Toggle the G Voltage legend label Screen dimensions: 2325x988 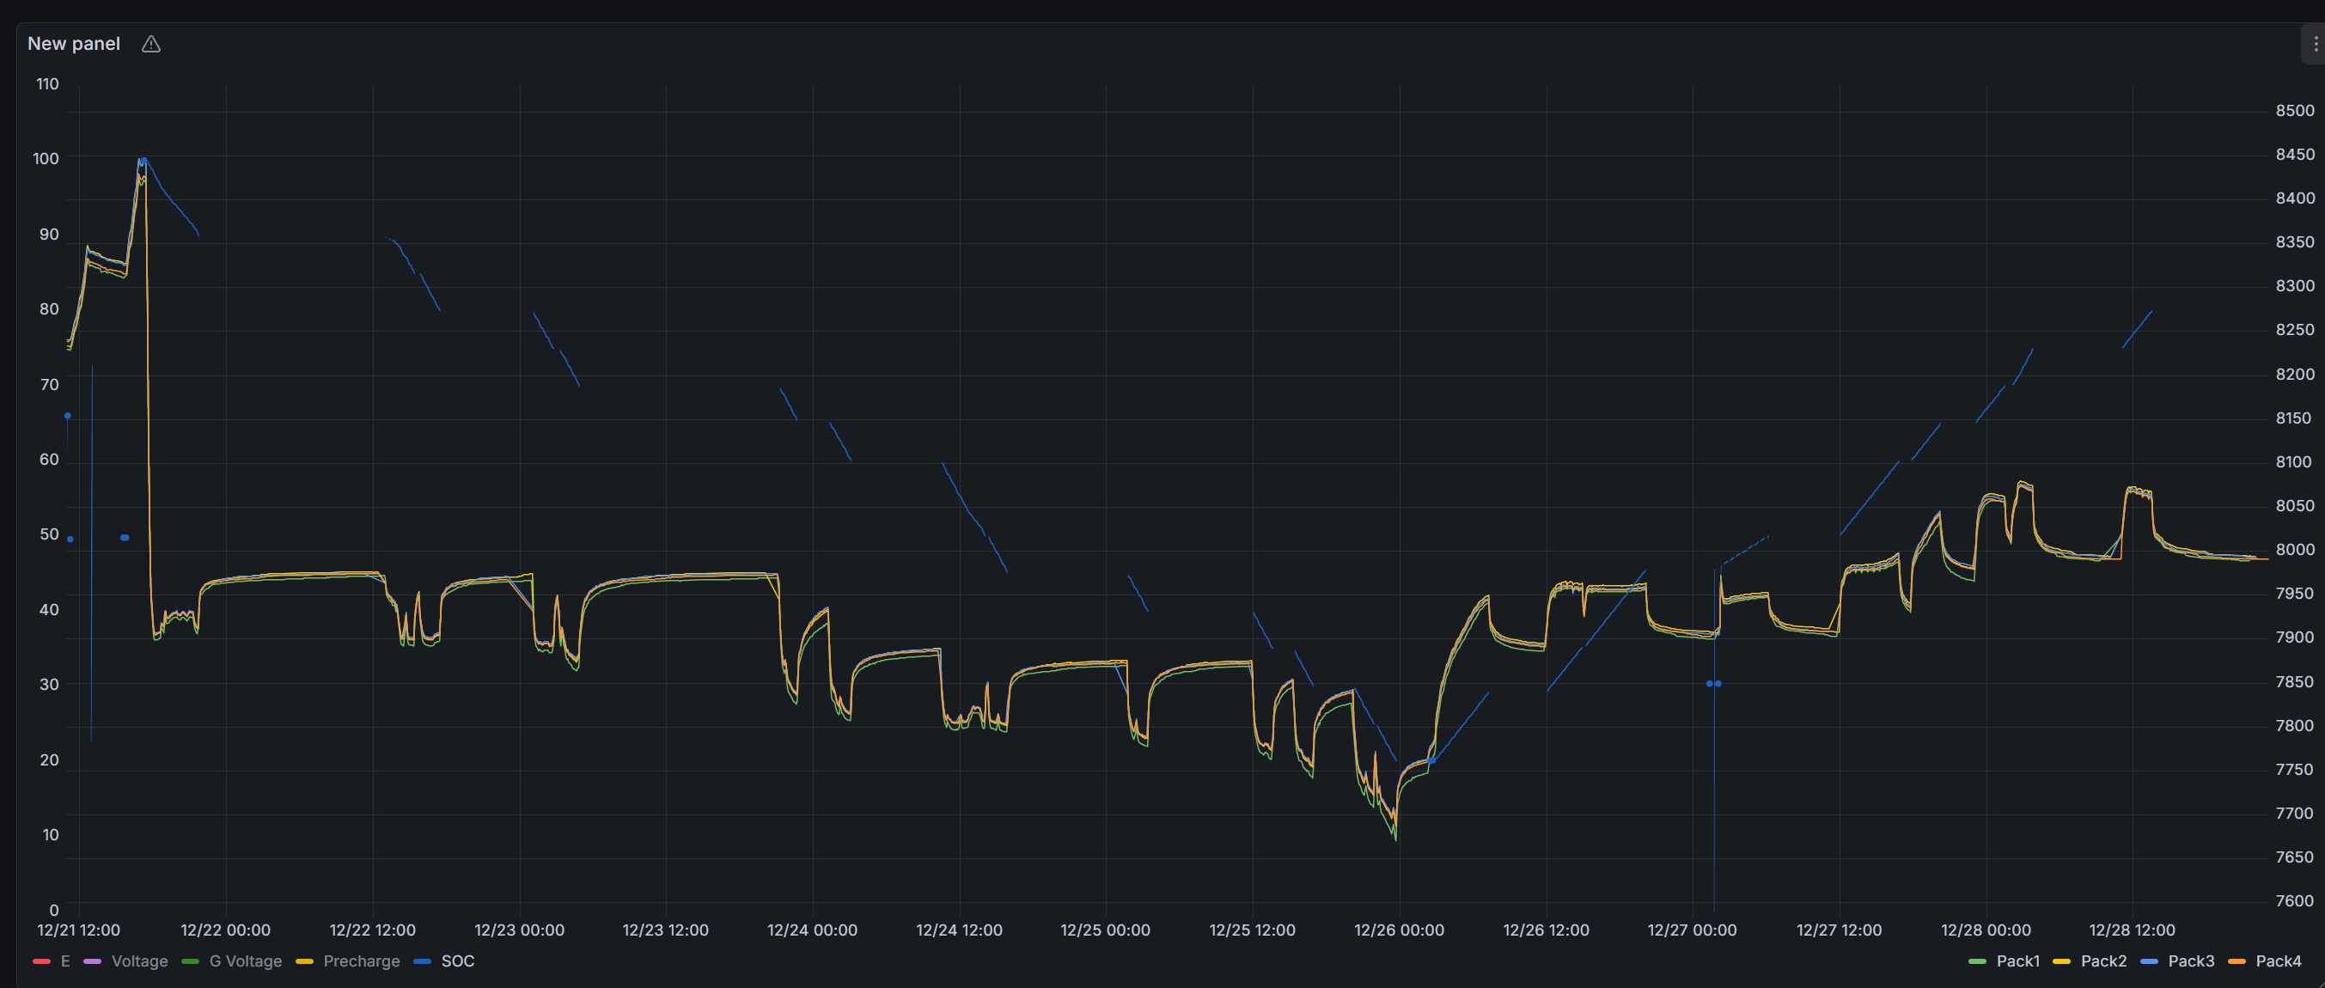[x=245, y=961]
